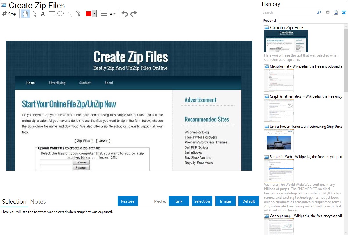348x235 pixels.
Task: Choose the freehand scribble tool
Action: [78, 14]
